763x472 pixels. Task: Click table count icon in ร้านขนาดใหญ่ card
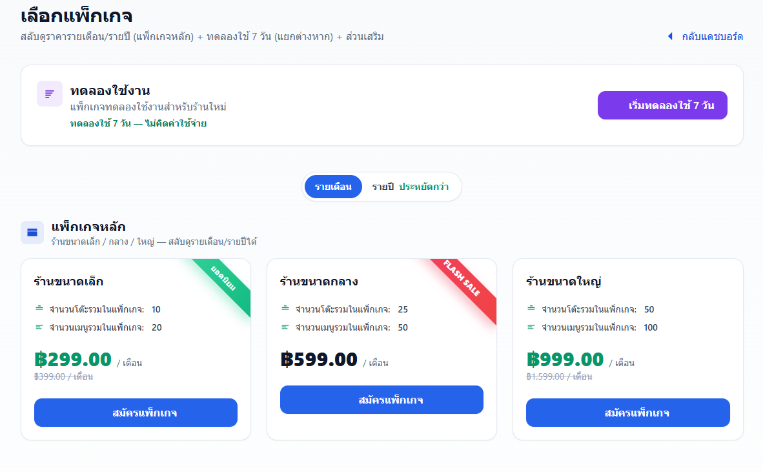click(531, 309)
